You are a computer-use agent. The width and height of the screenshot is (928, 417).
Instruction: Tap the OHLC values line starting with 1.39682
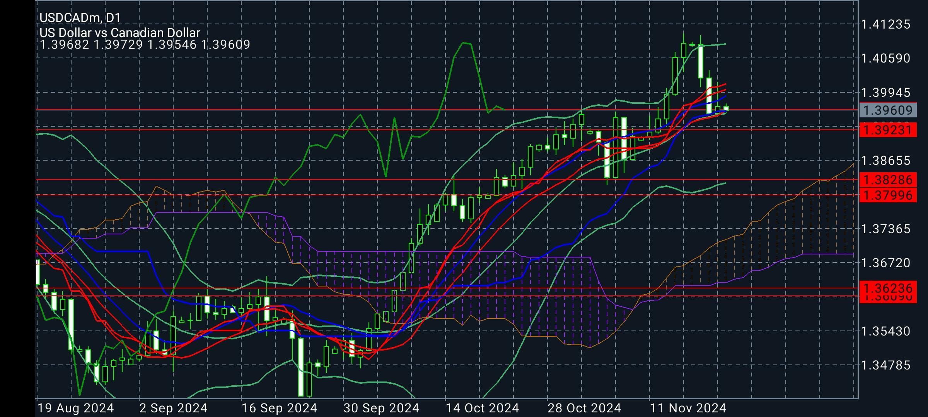tap(145, 45)
